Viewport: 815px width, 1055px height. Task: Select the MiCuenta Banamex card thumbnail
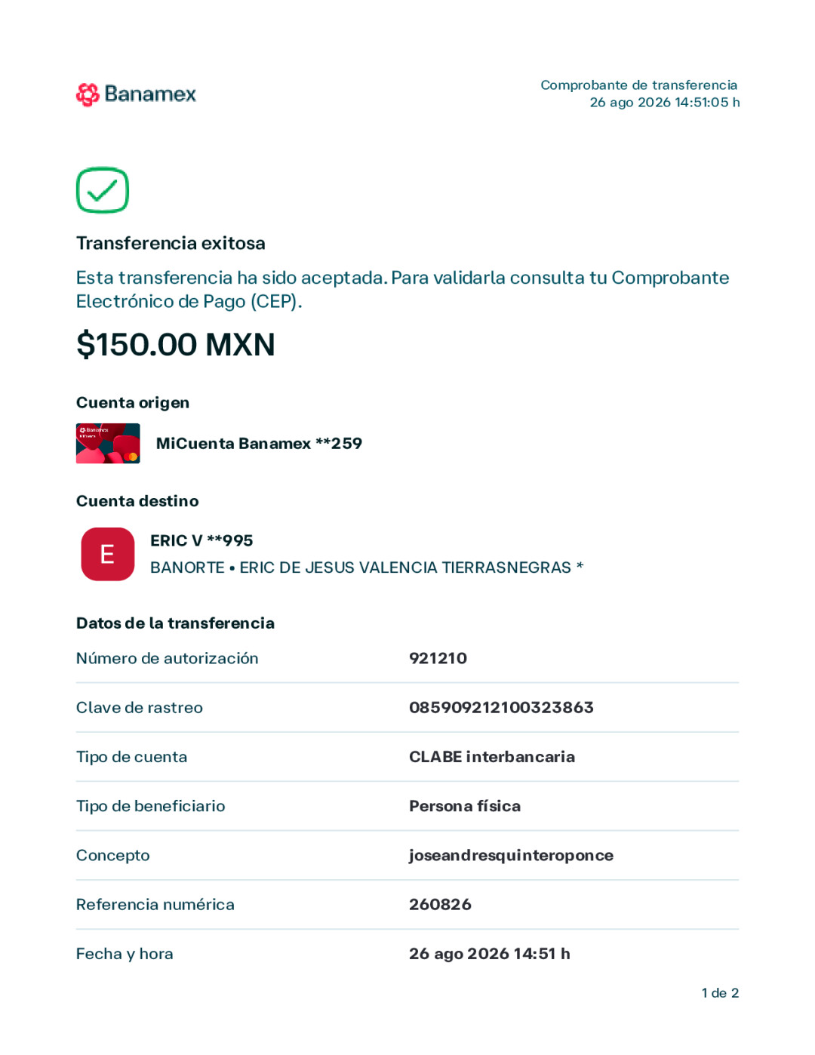point(108,444)
